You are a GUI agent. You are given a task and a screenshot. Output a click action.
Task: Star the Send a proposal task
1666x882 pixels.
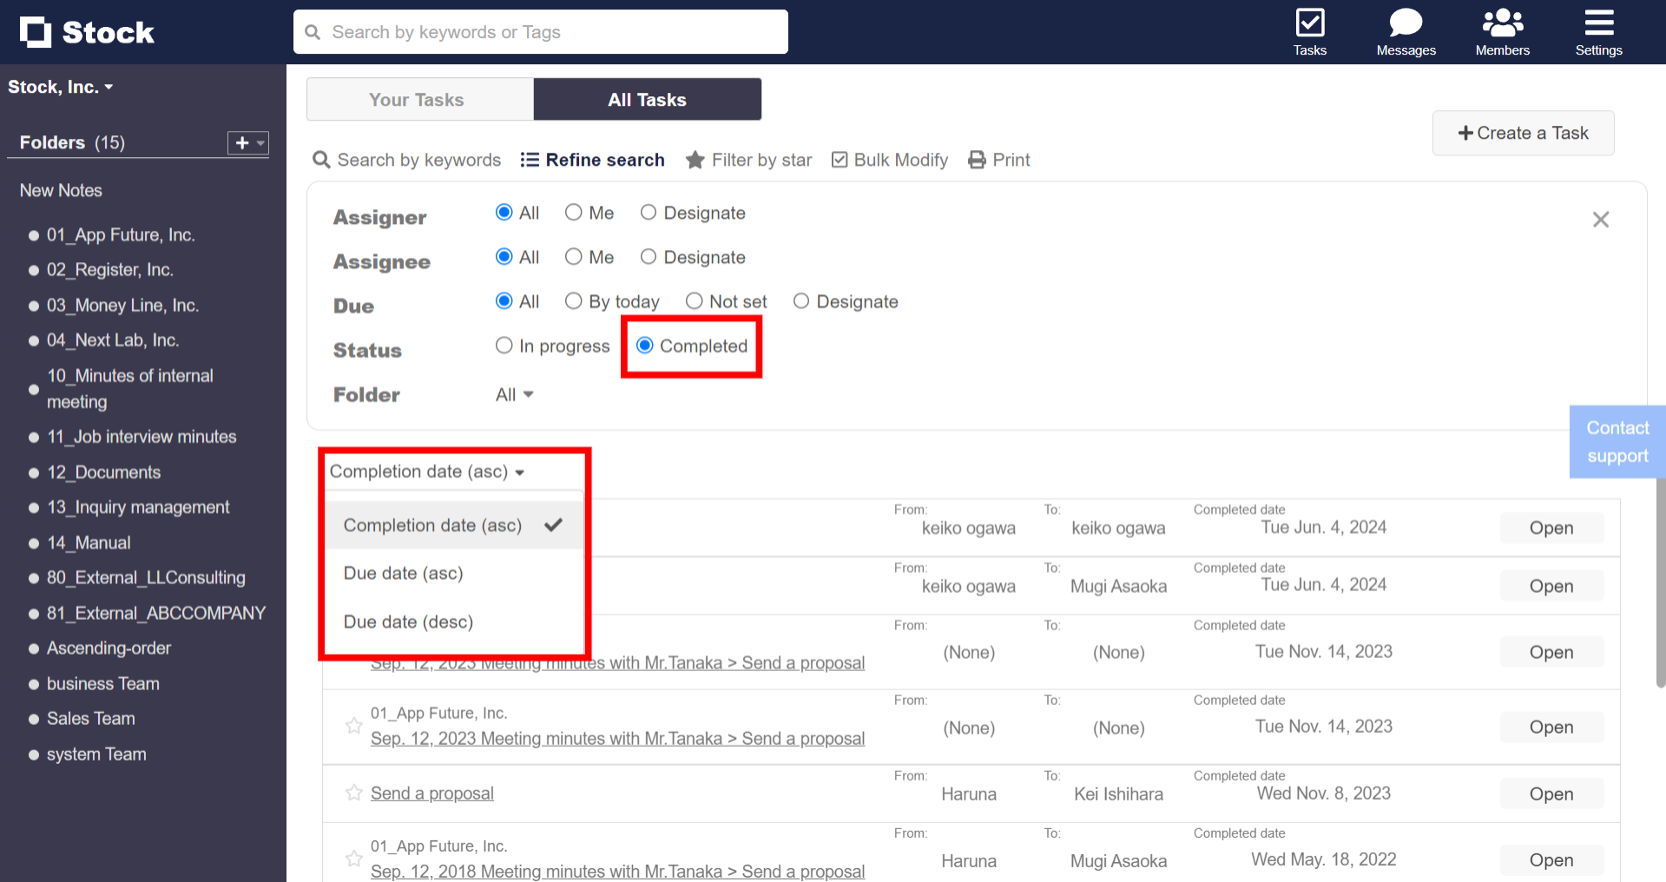click(353, 793)
